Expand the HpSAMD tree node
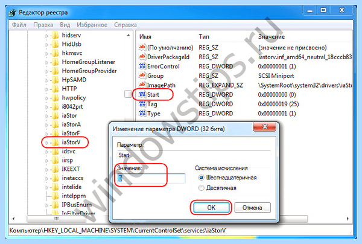The height and width of the screenshot is (244, 362). click(47, 80)
